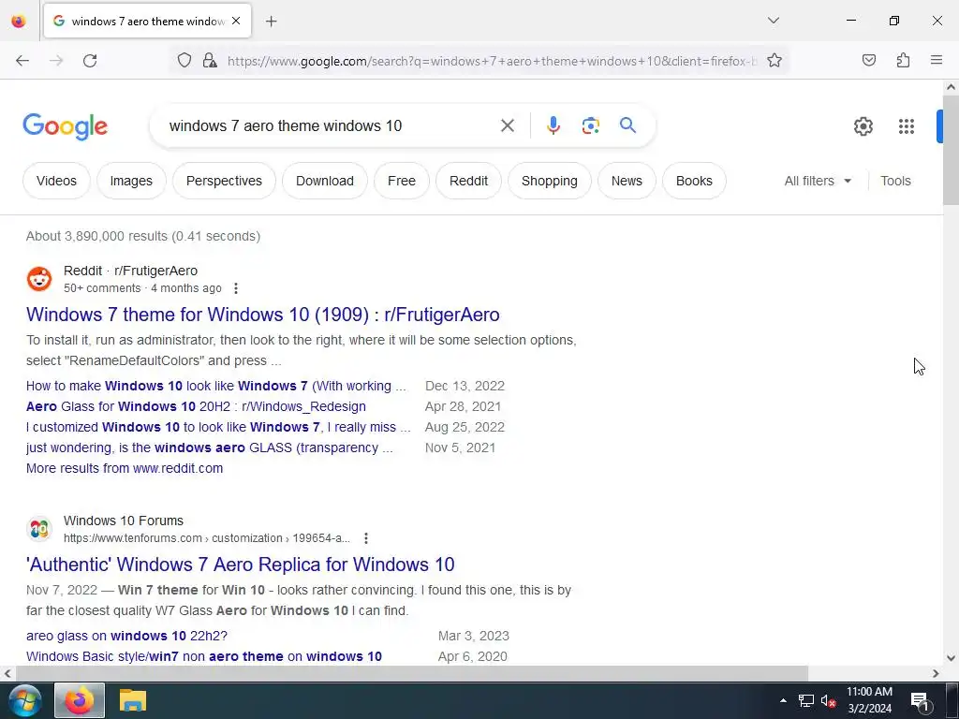Click the network tray icon
Image resolution: width=959 pixels, height=719 pixels.
(x=806, y=701)
